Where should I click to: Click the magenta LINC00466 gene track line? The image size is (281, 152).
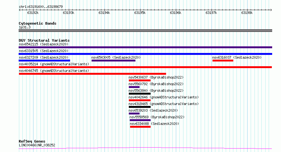(x=145, y=148)
